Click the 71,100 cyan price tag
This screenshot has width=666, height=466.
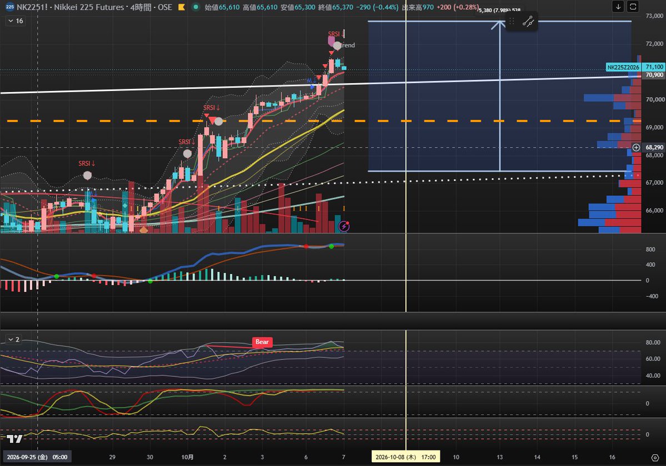654,67
